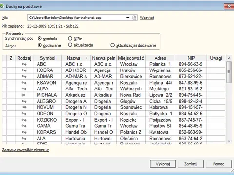Open the file path dropdown arrow
This screenshot has height=175, width=234.
point(128,17)
